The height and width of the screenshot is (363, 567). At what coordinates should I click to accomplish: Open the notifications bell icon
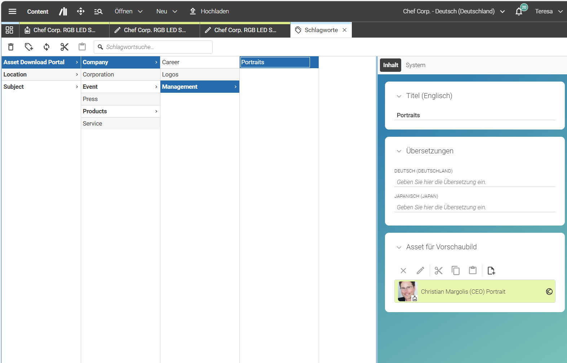tap(519, 11)
